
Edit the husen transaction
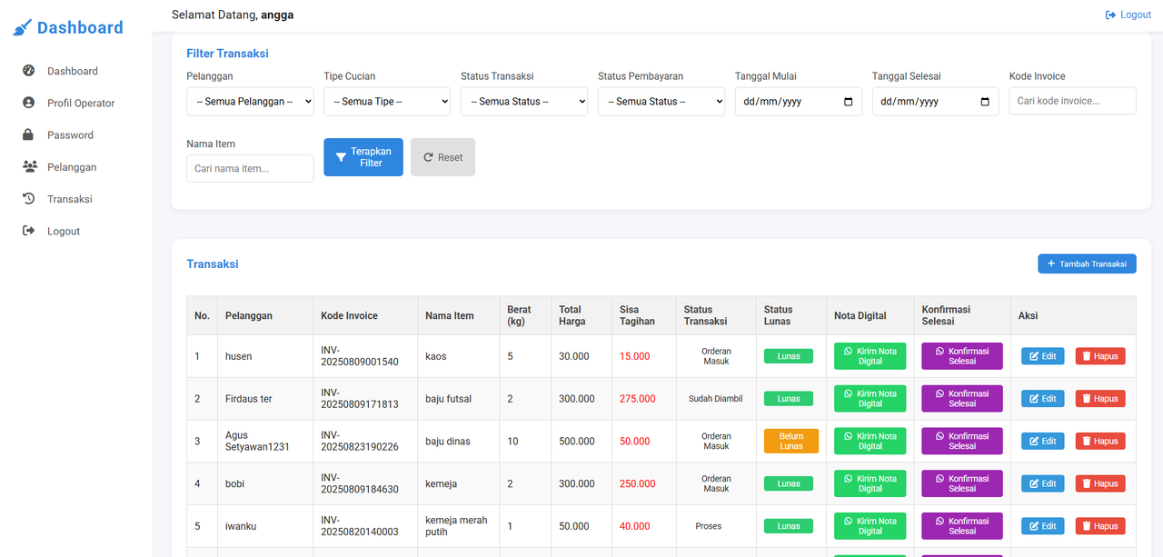[1042, 356]
